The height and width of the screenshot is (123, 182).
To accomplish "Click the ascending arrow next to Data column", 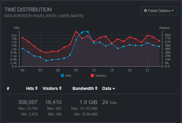I will point(114,88).
